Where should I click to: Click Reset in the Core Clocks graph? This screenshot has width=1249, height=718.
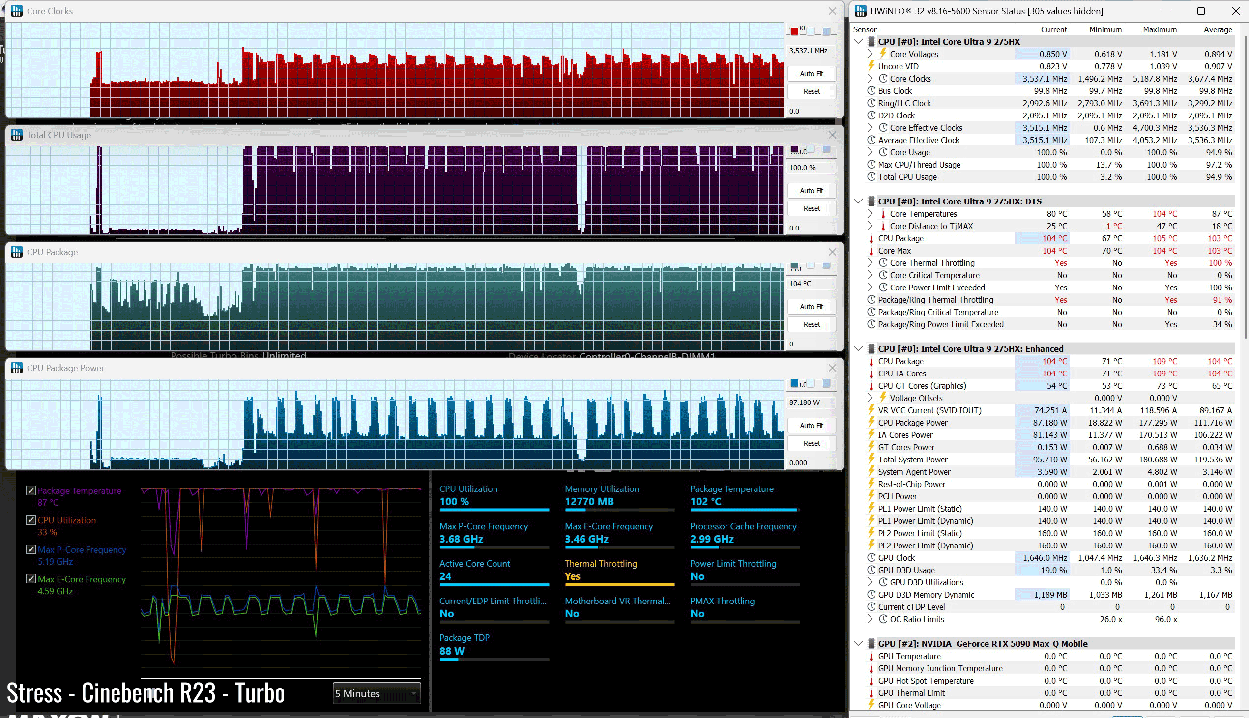[x=812, y=91]
